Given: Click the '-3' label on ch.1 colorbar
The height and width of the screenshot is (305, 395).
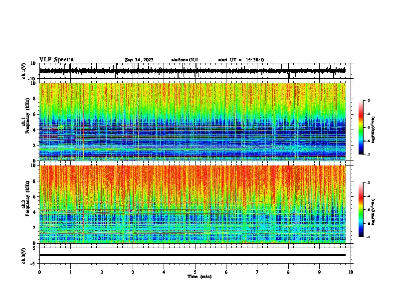Looking at the screenshot, I should pyautogui.click(x=368, y=100).
